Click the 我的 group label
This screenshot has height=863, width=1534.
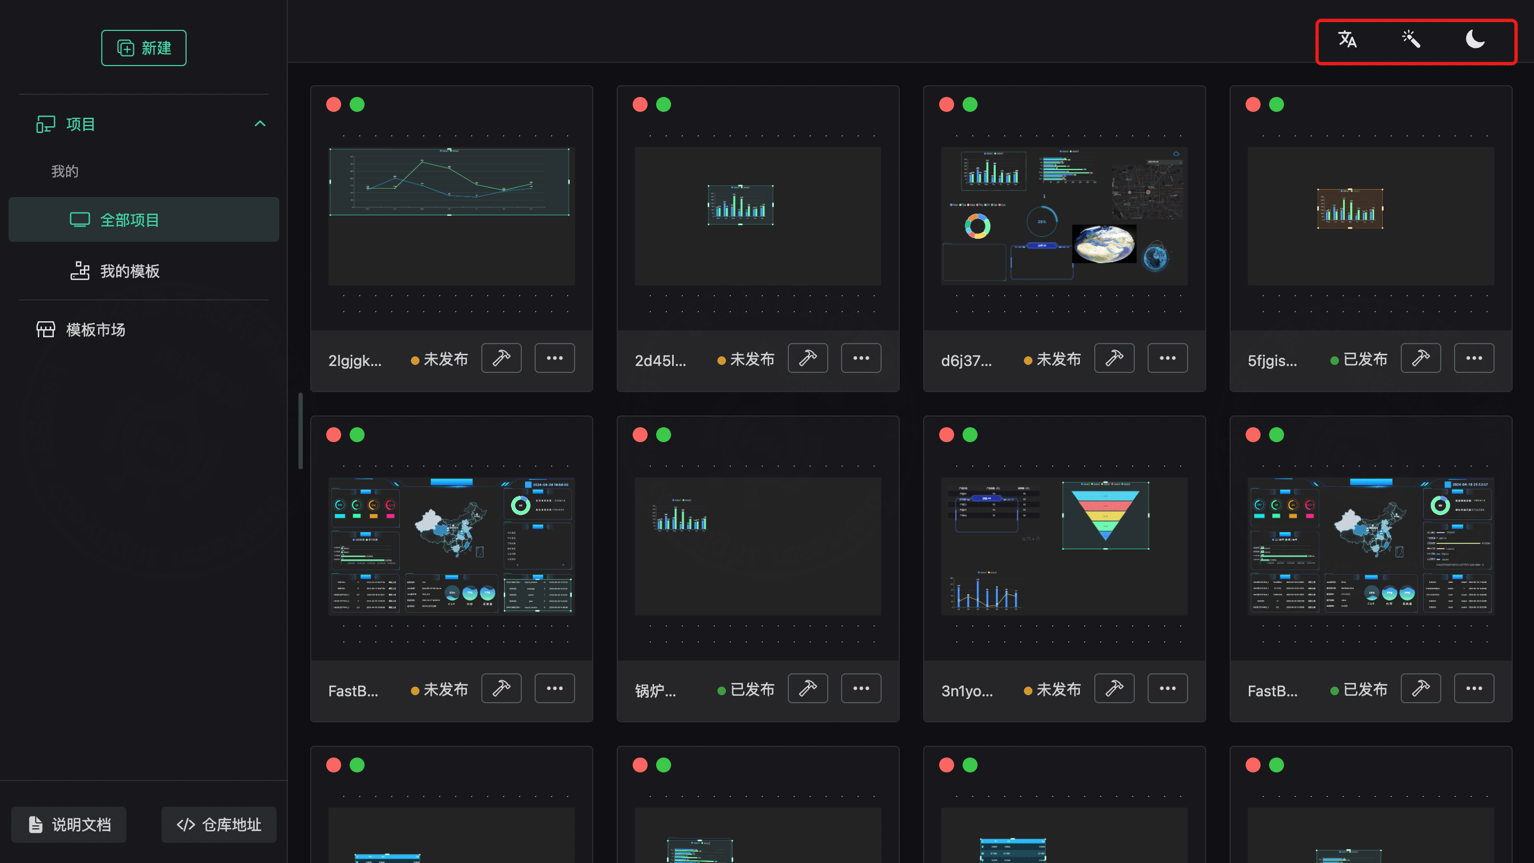(x=65, y=172)
